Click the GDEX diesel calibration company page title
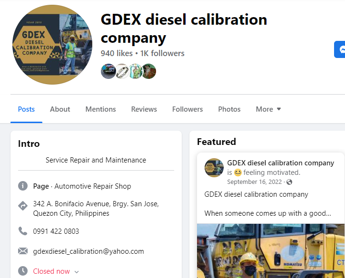 click(x=184, y=29)
